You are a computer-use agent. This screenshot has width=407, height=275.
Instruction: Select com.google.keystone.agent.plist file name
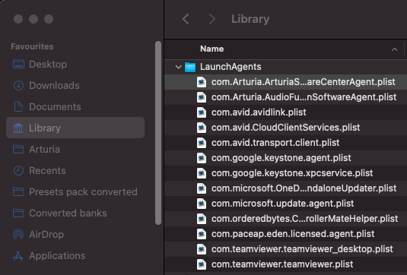(x=281, y=158)
